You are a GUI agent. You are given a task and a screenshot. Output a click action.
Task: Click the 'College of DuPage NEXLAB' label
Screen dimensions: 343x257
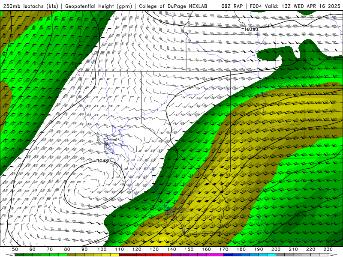pyautogui.click(x=173, y=6)
